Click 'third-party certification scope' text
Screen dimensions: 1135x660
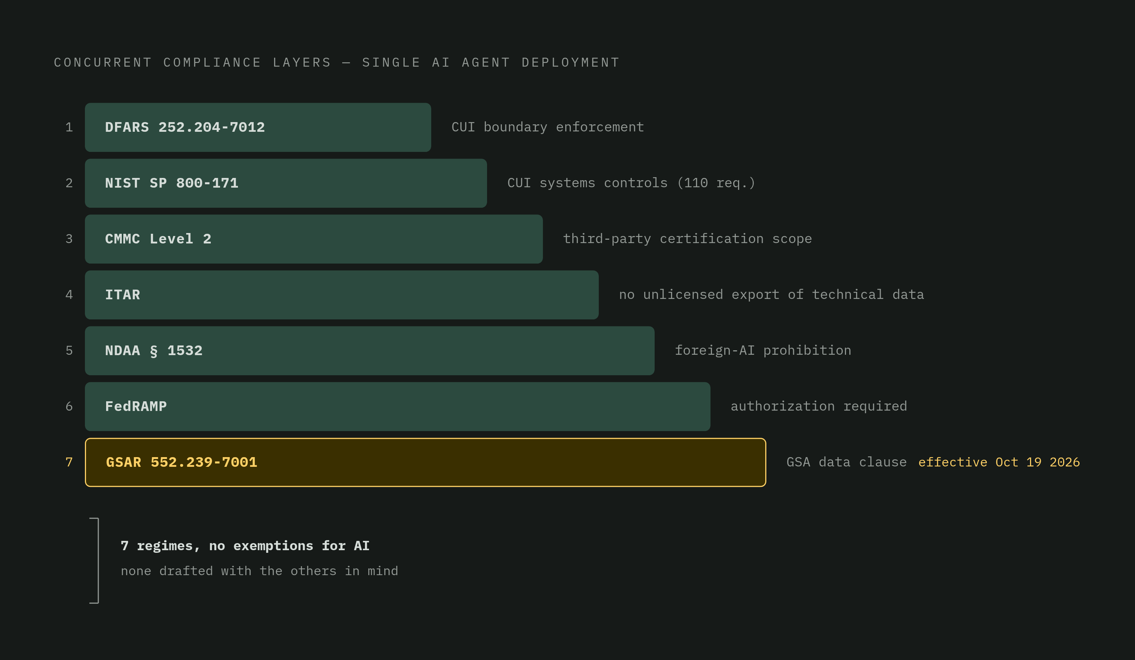click(687, 239)
